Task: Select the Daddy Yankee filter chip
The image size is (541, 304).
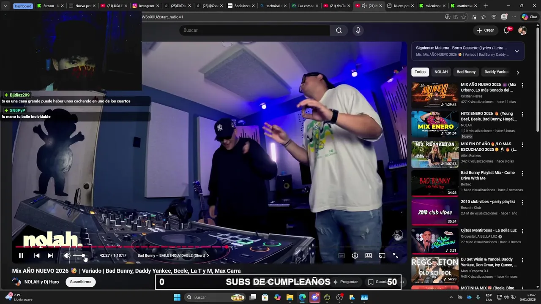Action: point(497,72)
